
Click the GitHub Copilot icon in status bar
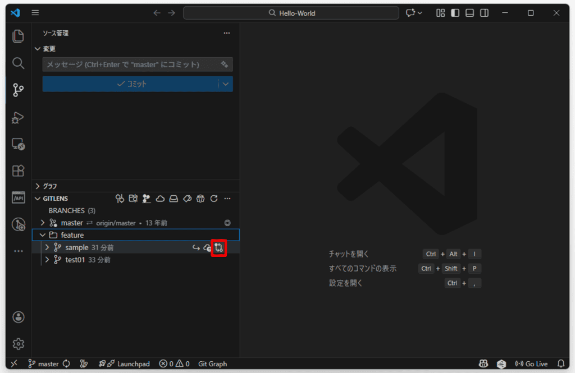483,363
